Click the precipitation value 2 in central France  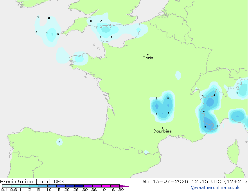[169, 113]
